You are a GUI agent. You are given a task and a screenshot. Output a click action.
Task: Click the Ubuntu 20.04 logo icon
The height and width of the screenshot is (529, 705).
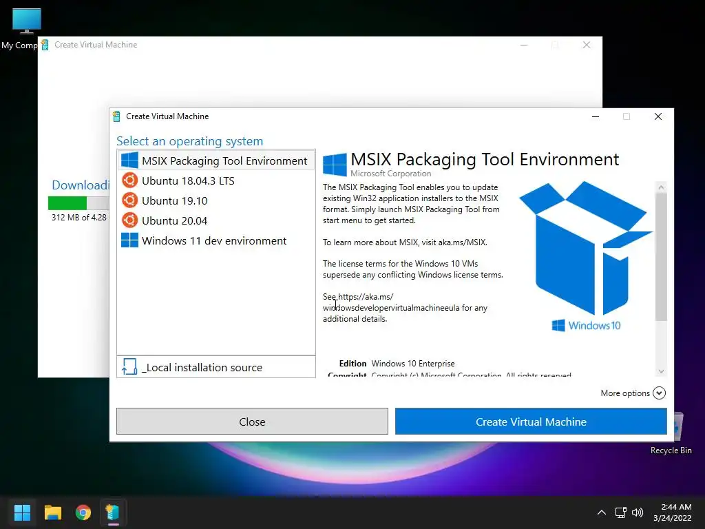(129, 220)
